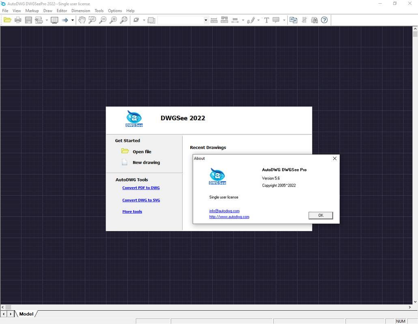Select the comment callout bubble tool
Viewport: 418px width, 324px height.
(276, 20)
